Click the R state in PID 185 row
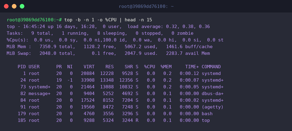This screenshot has height=131, width=292. [x=137, y=121]
